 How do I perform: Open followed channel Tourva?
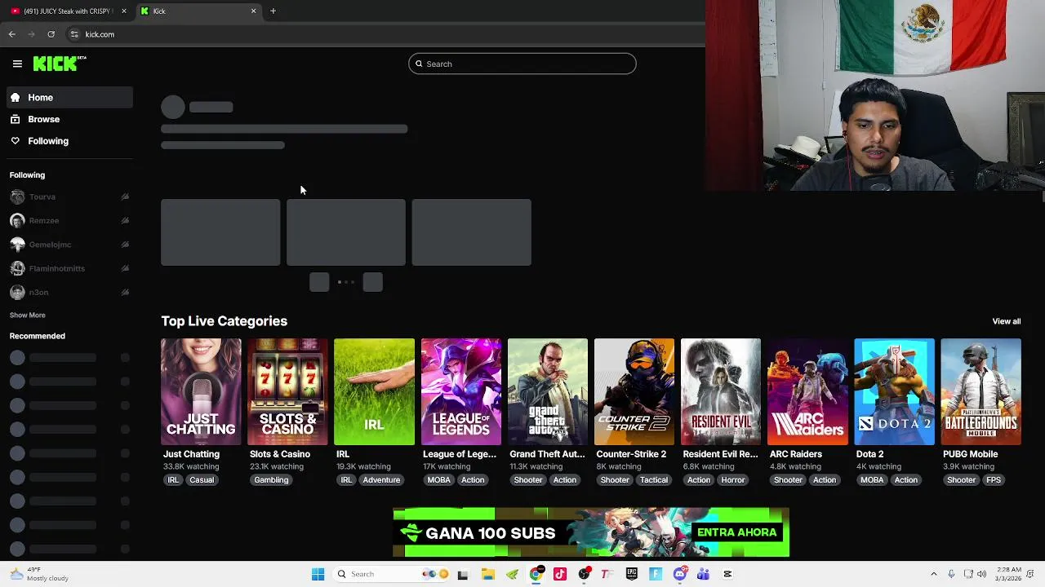69,196
